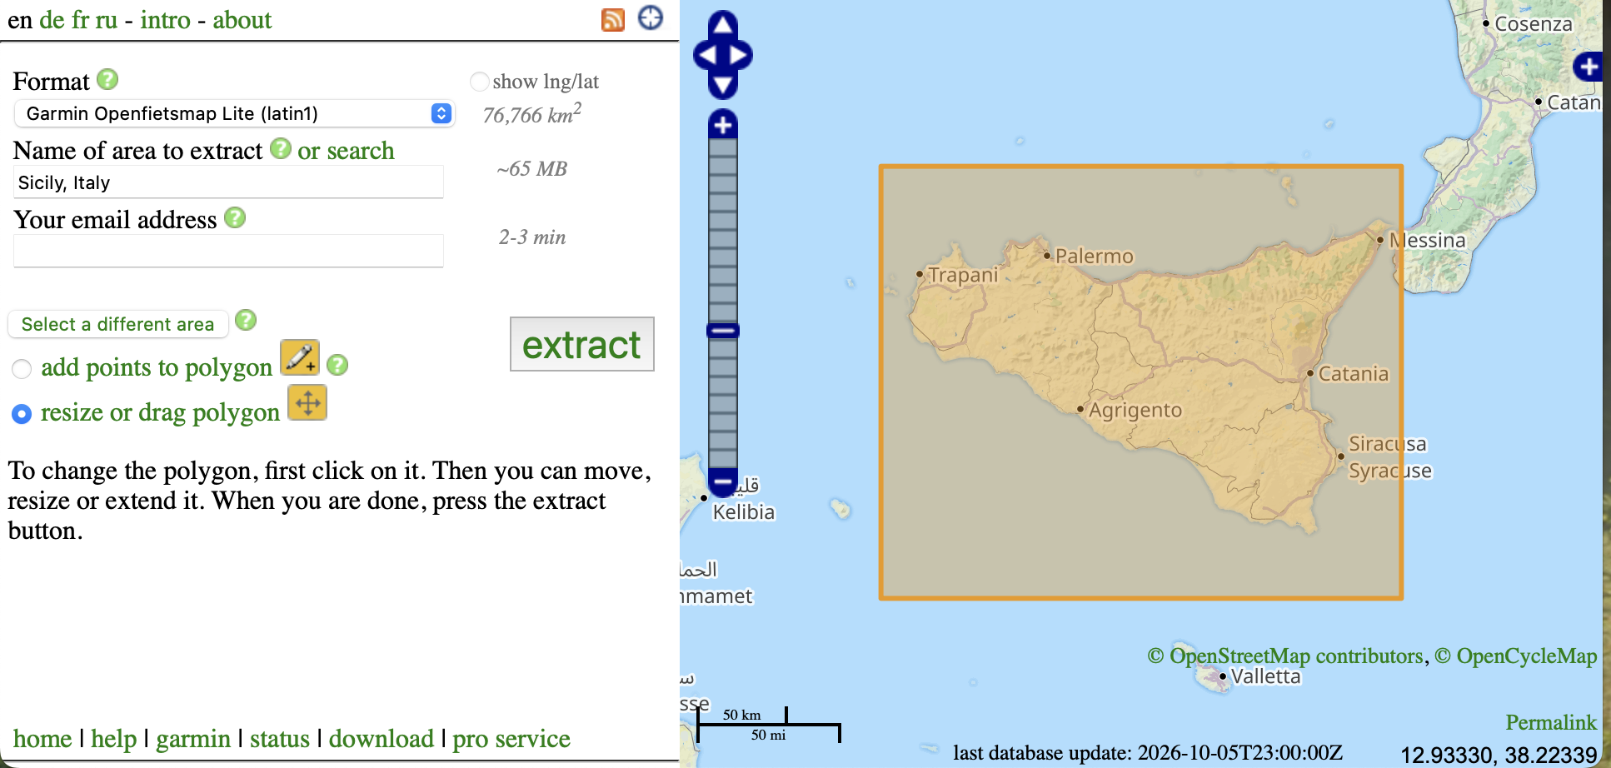Click the 2-3 min time estimate

coord(532,237)
